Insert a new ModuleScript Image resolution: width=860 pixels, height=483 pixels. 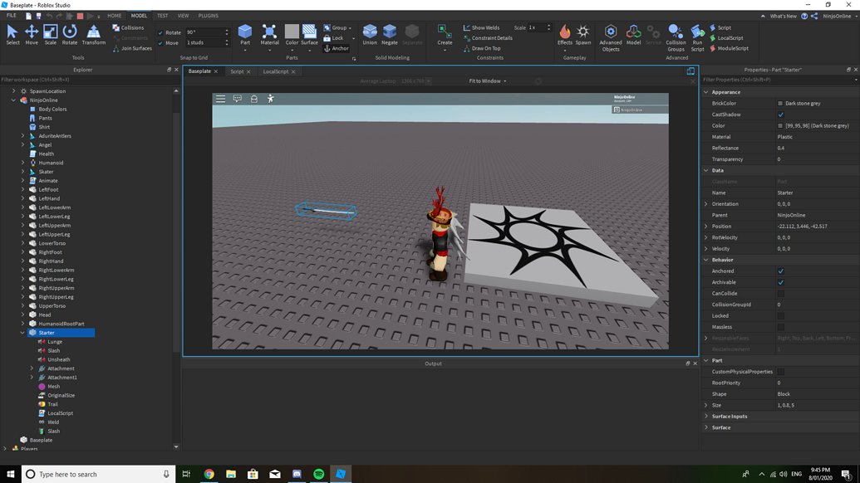pyautogui.click(x=729, y=48)
